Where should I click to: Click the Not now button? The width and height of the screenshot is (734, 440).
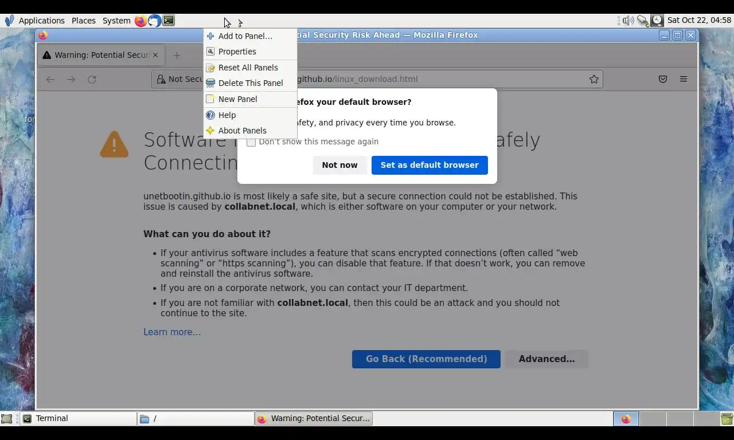(x=339, y=165)
